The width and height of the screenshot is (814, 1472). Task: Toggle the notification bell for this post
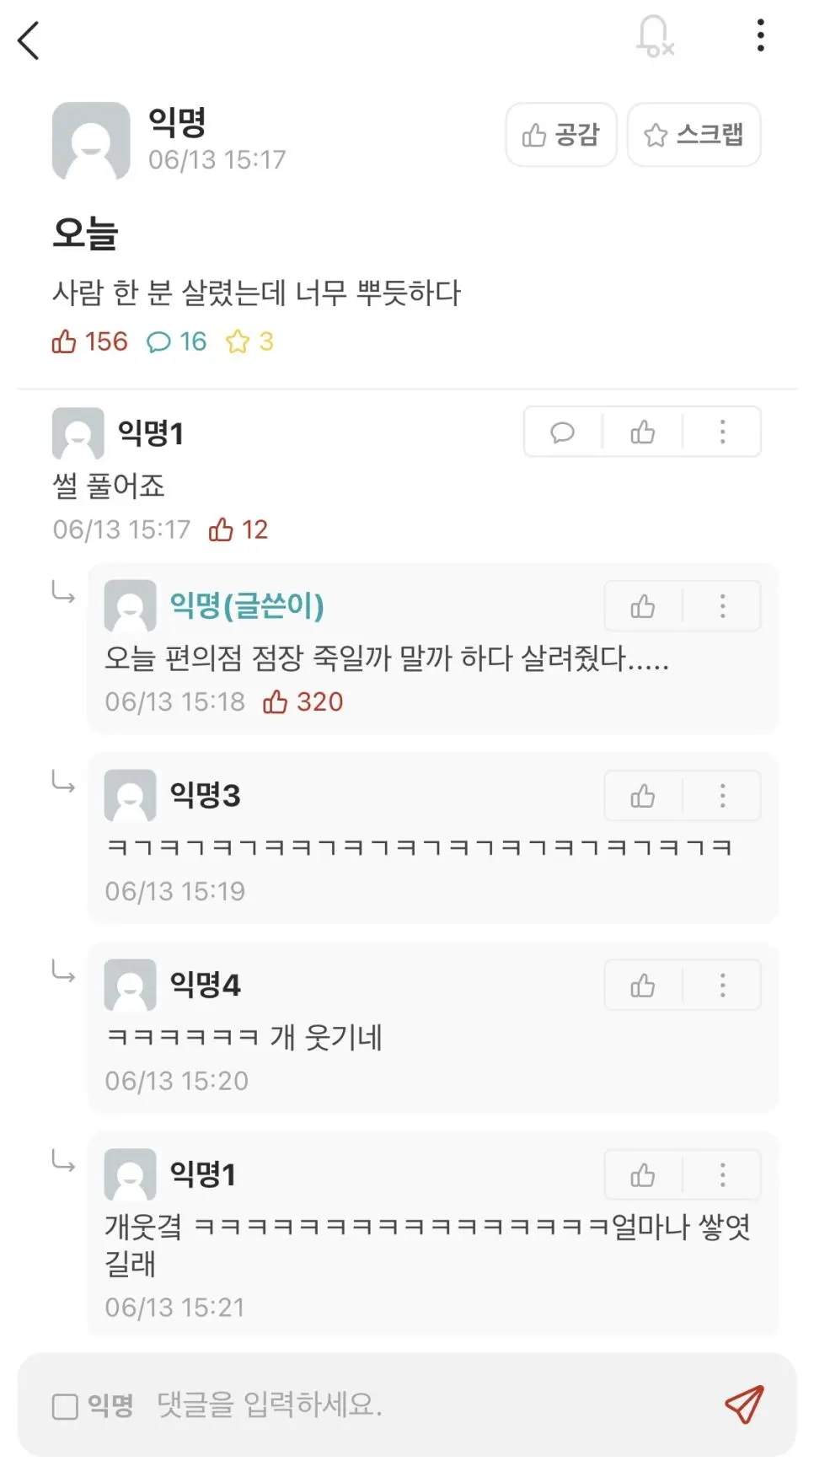click(x=654, y=36)
